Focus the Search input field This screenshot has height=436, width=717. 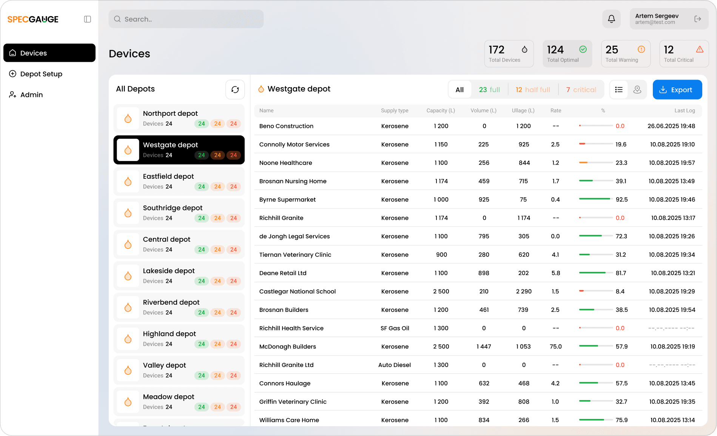pos(186,19)
